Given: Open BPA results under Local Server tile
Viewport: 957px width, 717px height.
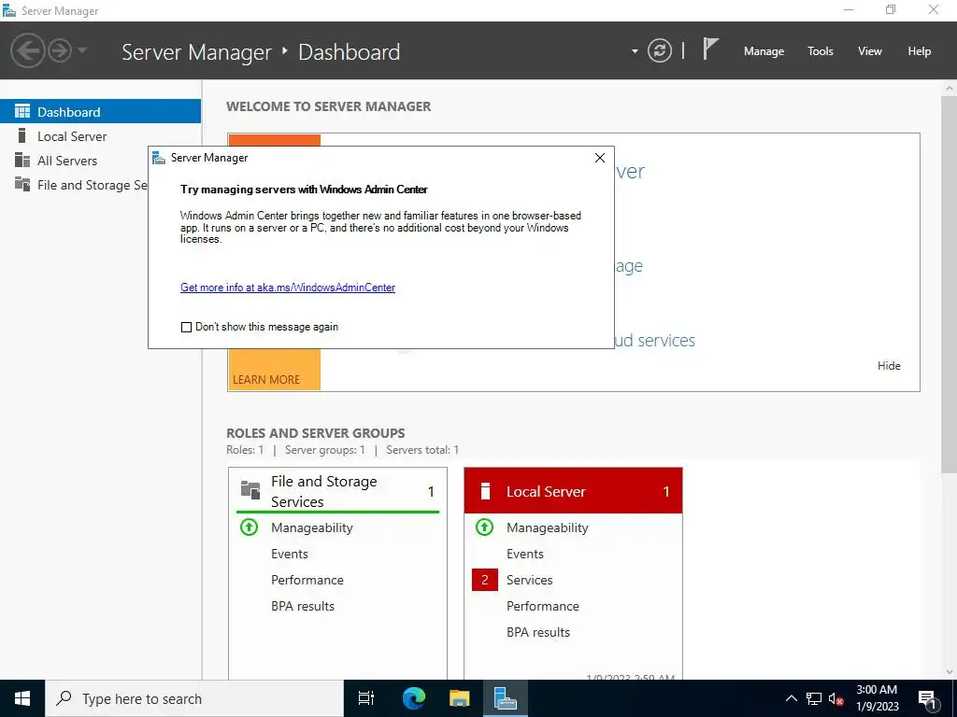Looking at the screenshot, I should pos(538,632).
